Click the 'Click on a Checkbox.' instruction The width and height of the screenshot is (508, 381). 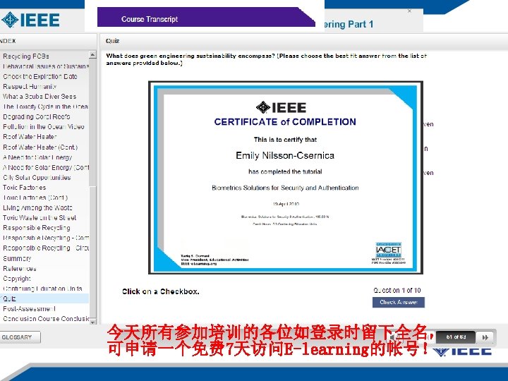161,291
